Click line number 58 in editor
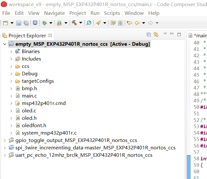Image resolution: width=207 pixels, height=179 pixels. point(196,159)
